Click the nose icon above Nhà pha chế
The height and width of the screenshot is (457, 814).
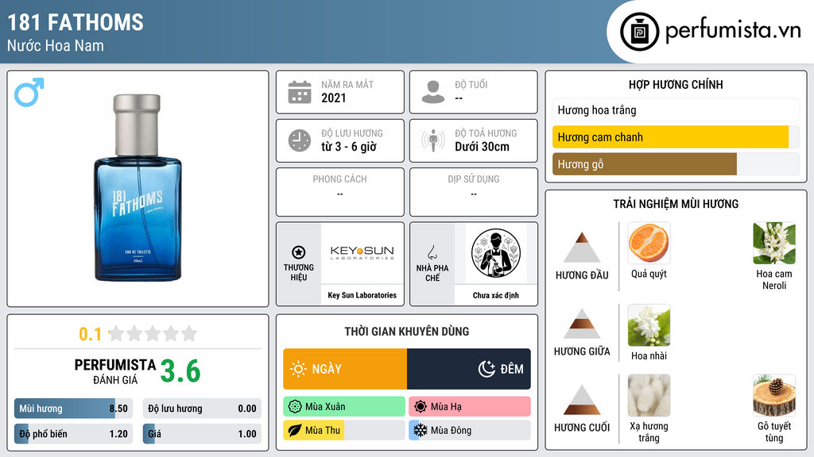[x=432, y=252]
